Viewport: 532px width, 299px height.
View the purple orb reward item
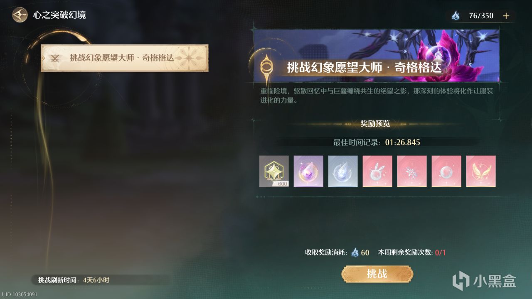pos(308,171)
